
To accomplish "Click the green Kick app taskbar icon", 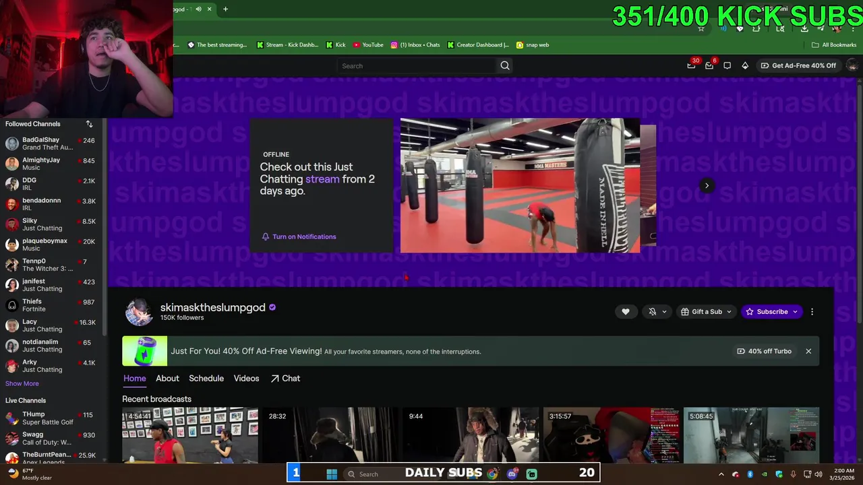I will coord(531,474).
